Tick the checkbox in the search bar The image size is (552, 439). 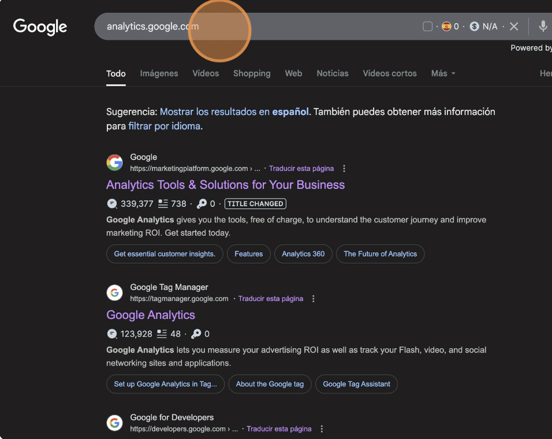point(427,27)
